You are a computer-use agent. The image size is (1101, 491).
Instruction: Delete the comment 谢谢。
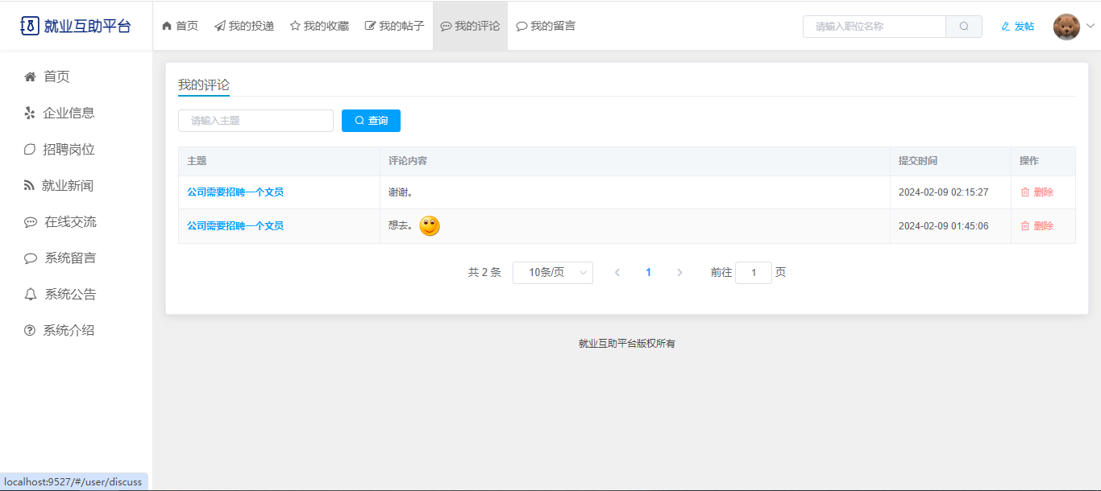tap(1037, 192)
